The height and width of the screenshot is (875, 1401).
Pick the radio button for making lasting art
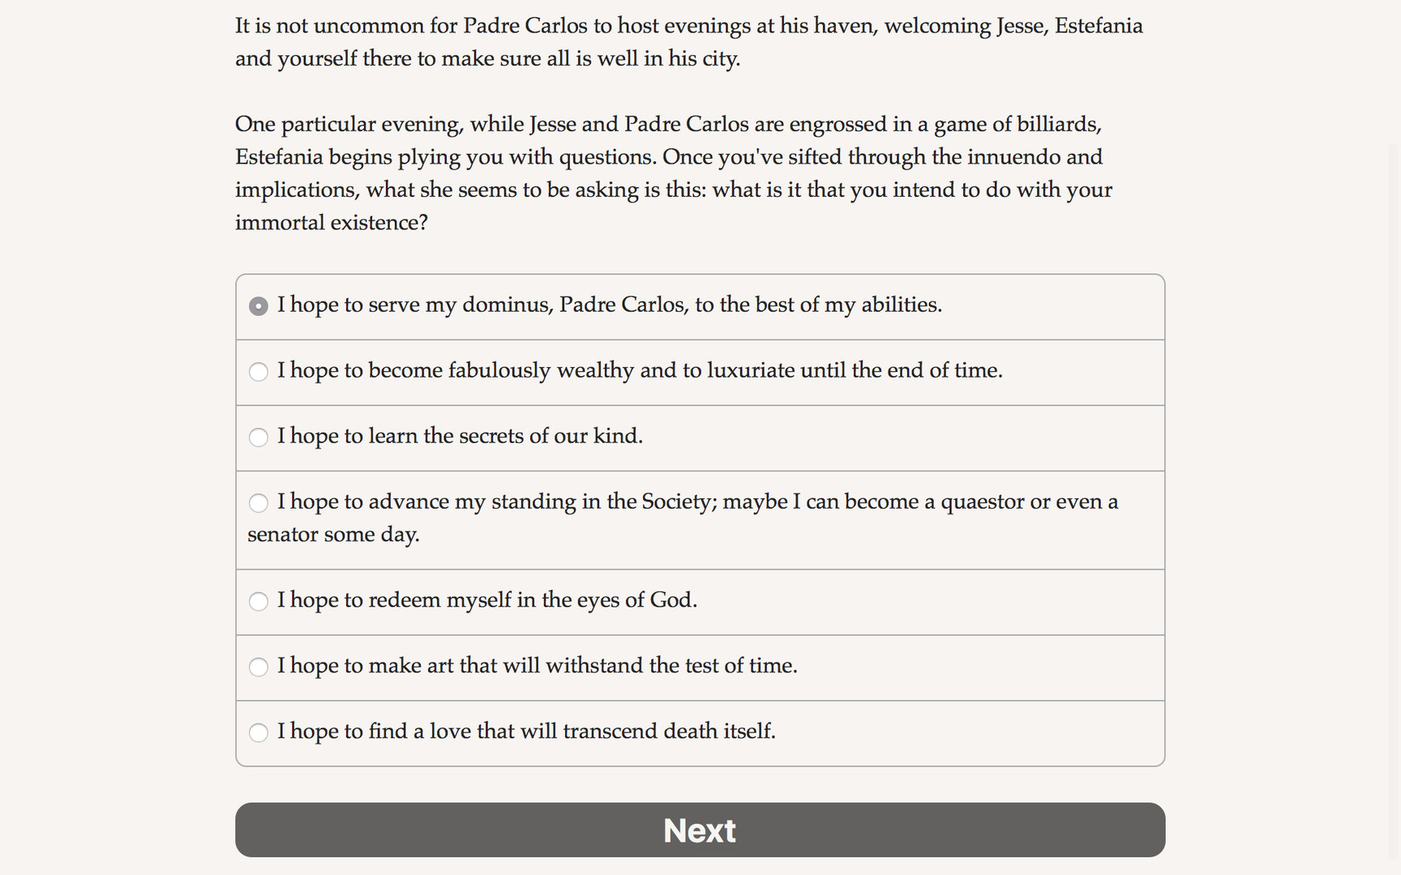259,667
